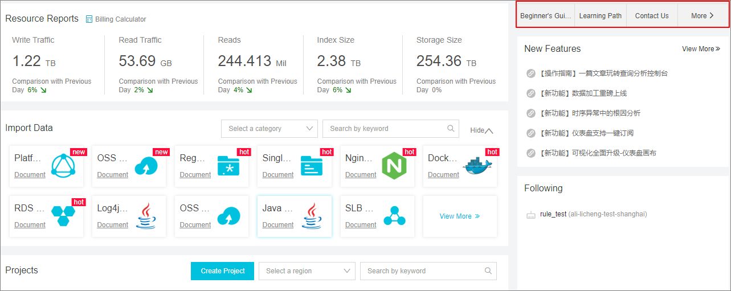Click the Regex folder asterisk icon
This screenshot has width=731, height=291.
[x=228, y=166]
